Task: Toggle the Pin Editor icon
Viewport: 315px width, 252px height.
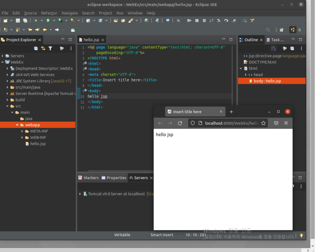Action: tap(73, 30)
